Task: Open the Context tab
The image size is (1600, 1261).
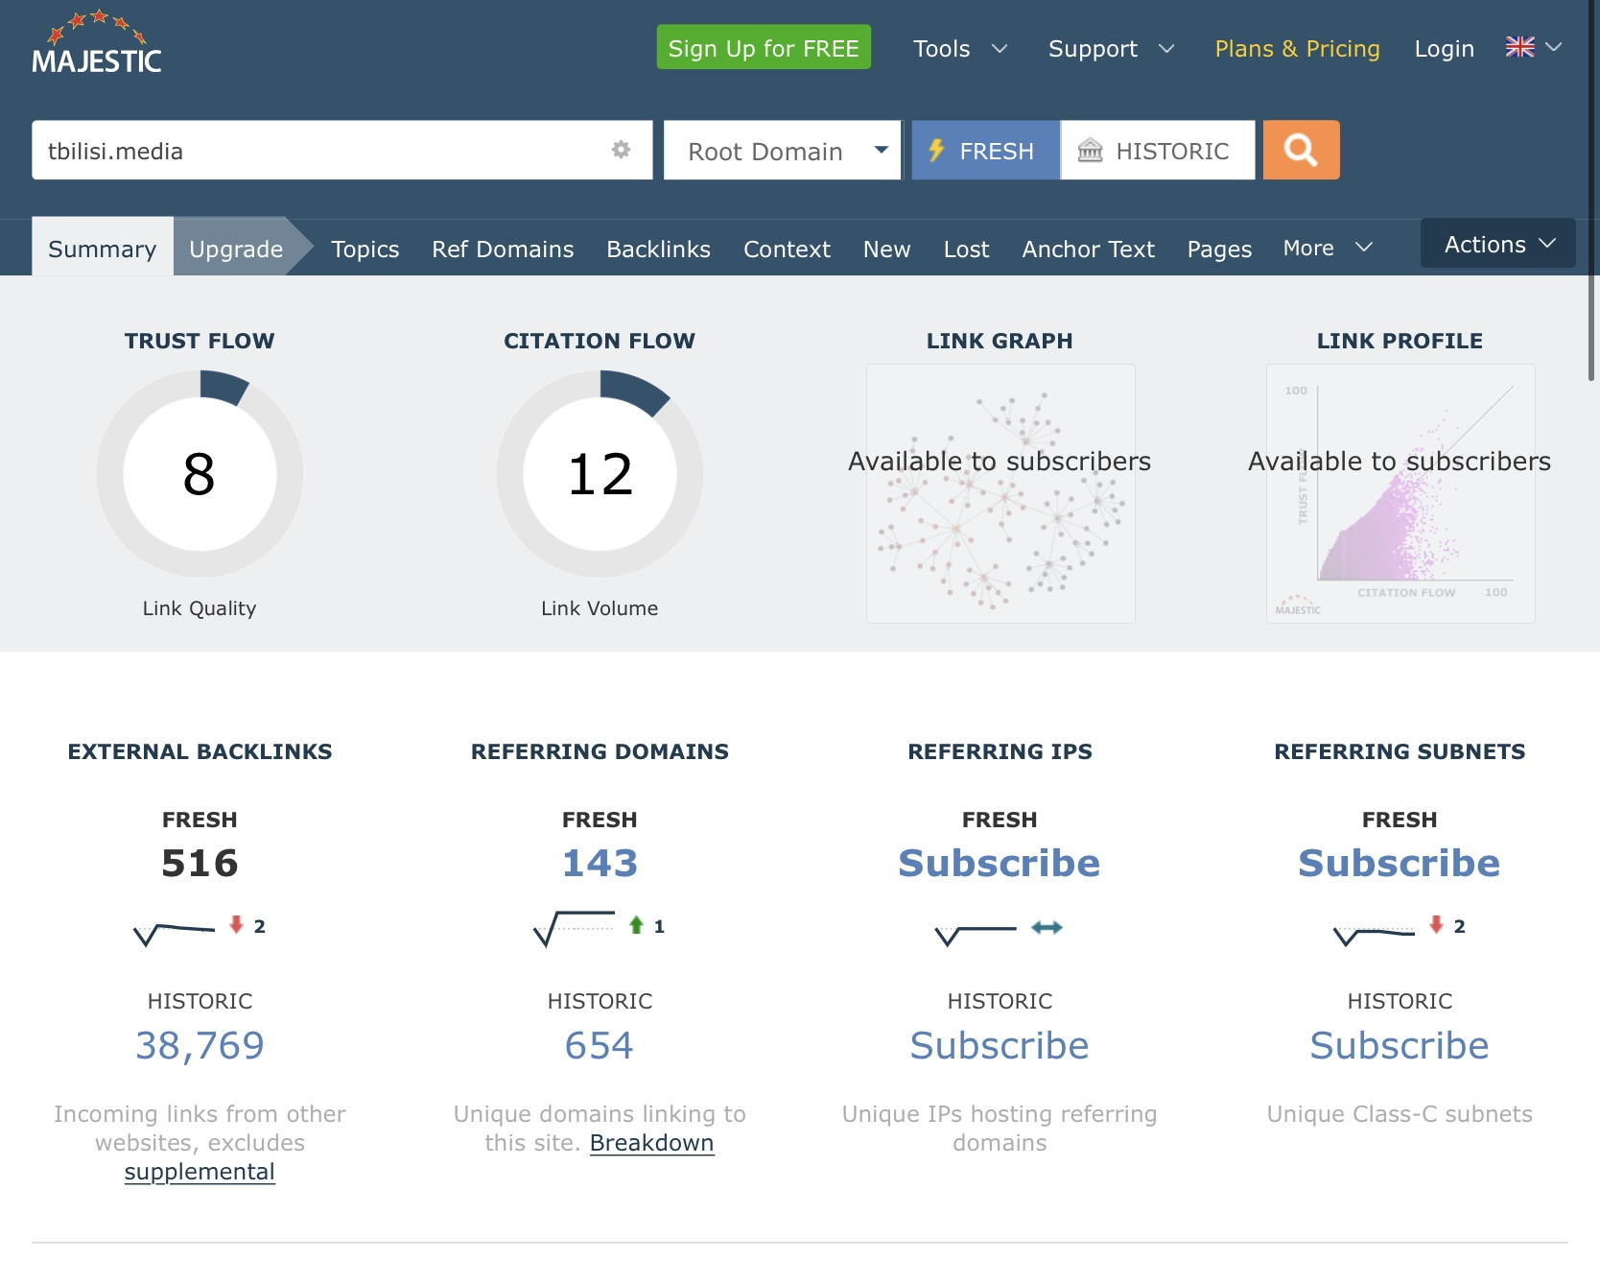Action: [x=787, y=249]
